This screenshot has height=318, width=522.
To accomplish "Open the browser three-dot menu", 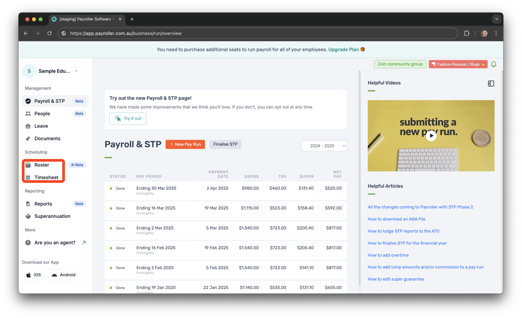I will tap(496, 33).
